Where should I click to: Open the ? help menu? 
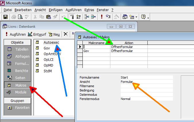click(112, 10)
